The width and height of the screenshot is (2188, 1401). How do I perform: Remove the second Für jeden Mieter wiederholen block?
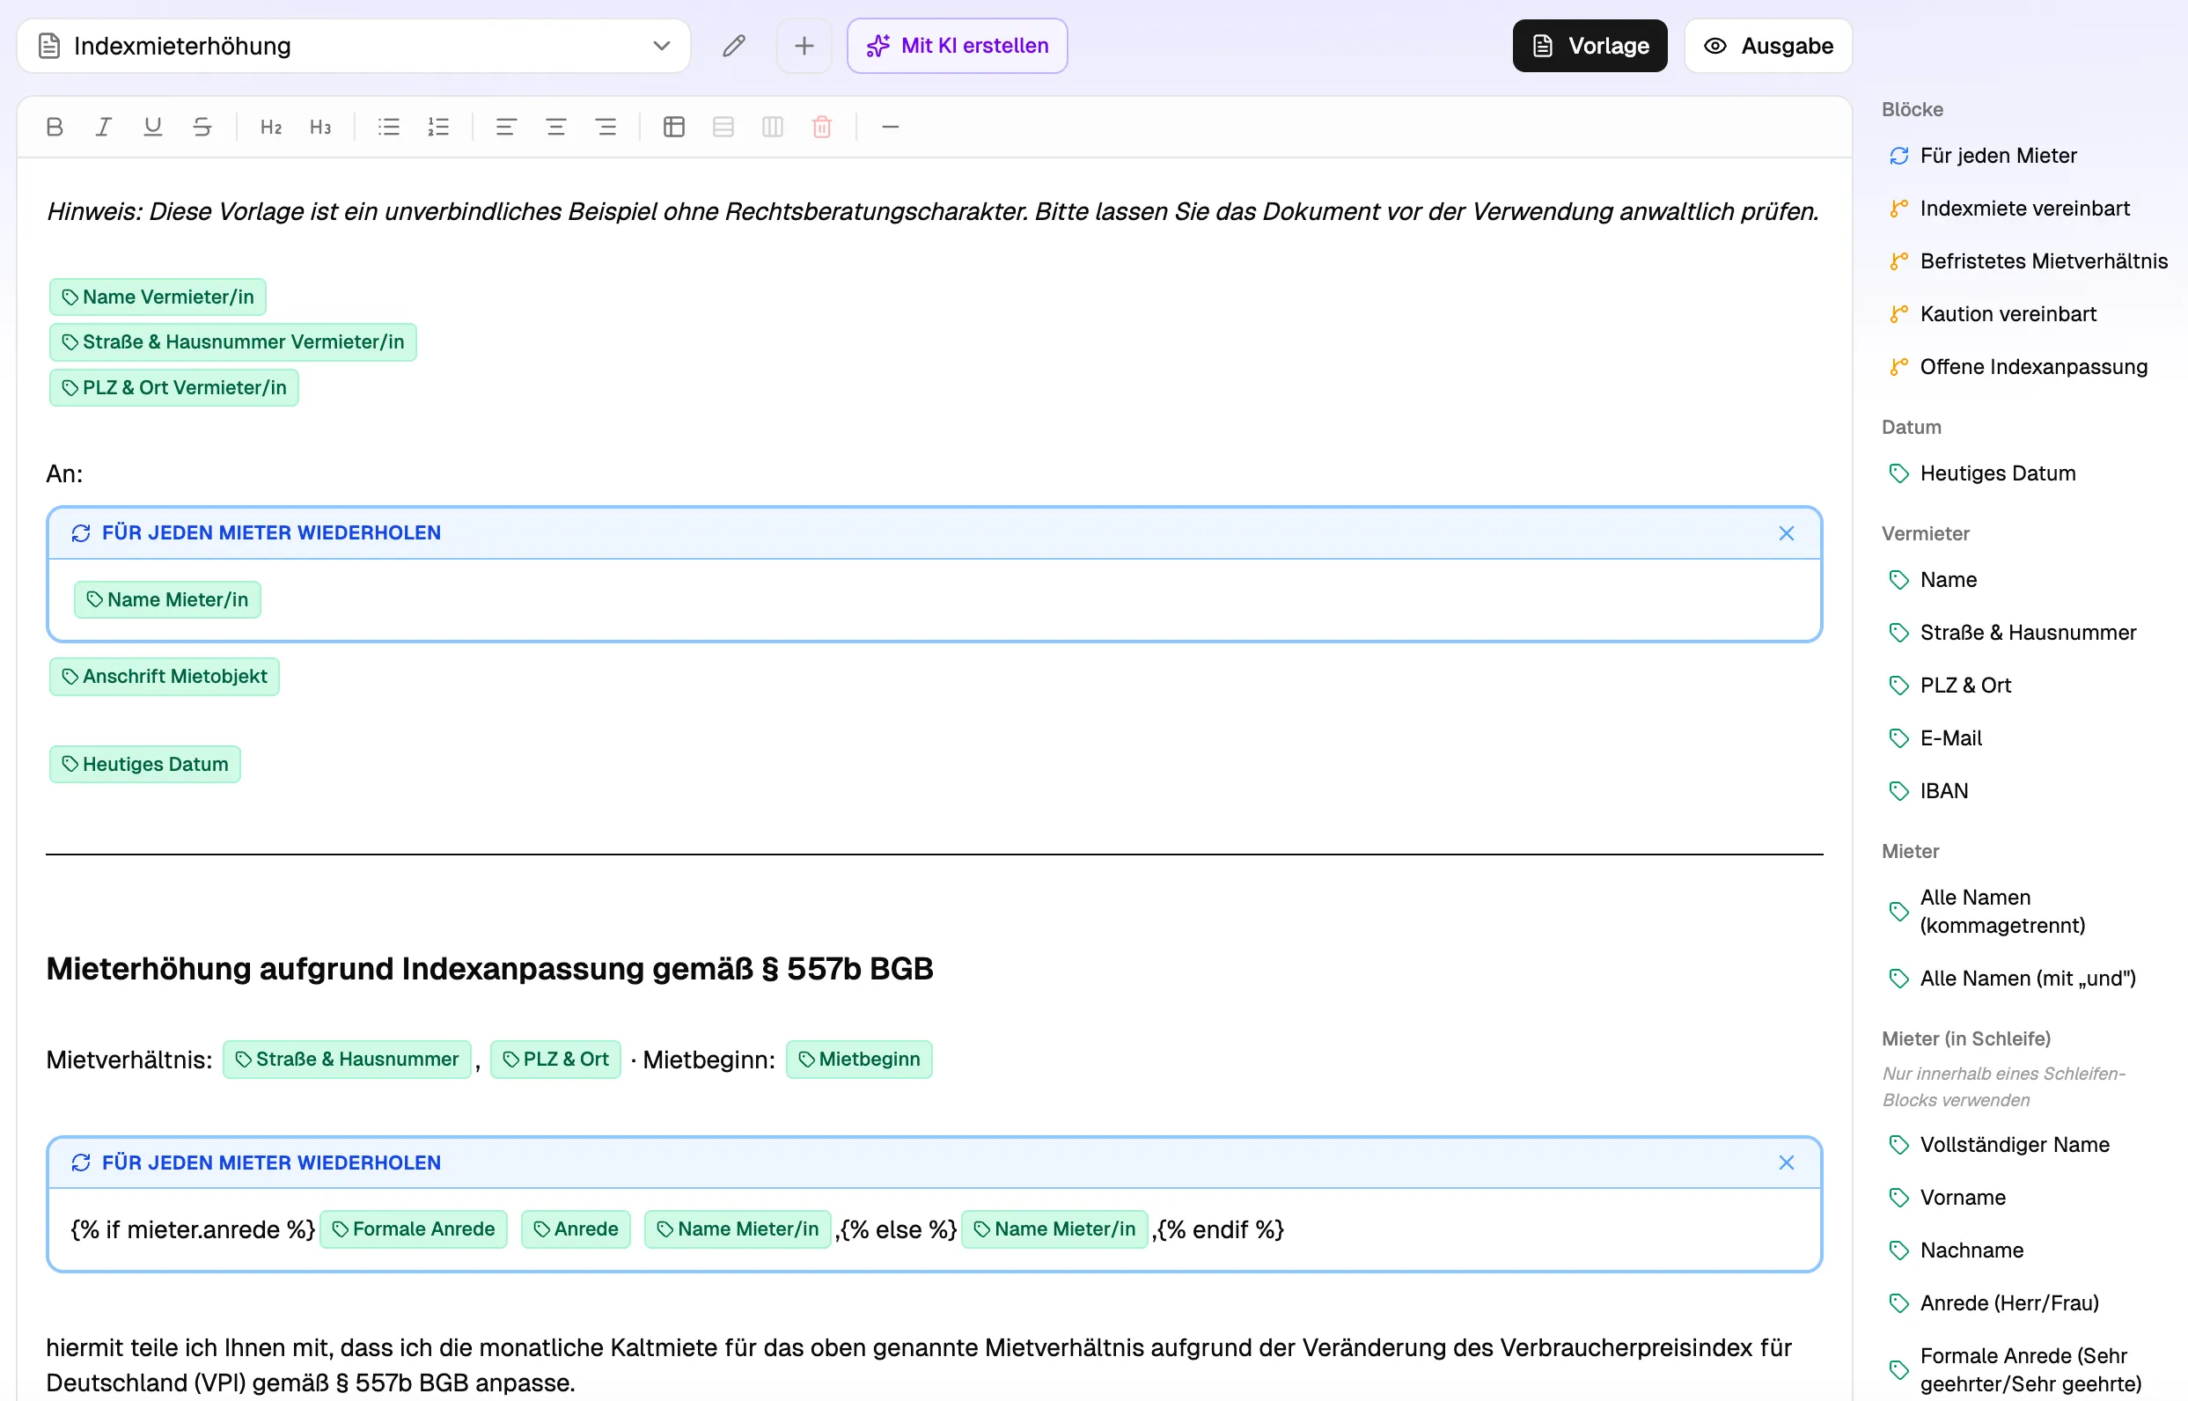[1787, 1163]
